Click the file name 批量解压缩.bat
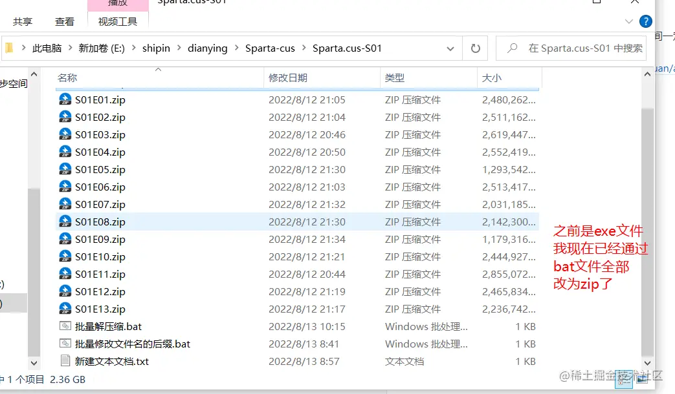Image resolution: width=675 pixels, height=394 pixels. tap(108, 327)
